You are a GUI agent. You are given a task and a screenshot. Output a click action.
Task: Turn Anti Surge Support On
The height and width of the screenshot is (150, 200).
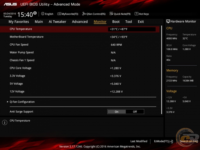(x=117, y=112)
